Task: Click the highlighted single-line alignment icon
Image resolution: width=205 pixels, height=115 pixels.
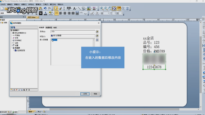Action: pyautogui.click(x=57, y=13)
